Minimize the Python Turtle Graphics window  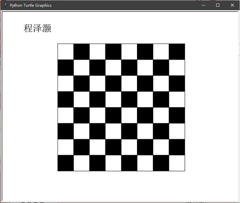coord(204,5)
